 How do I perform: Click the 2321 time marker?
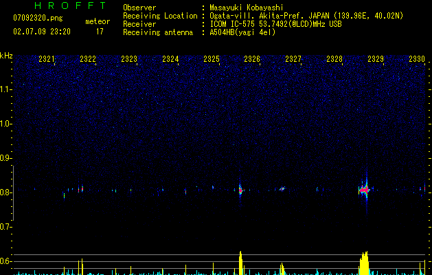coord(47,59)
